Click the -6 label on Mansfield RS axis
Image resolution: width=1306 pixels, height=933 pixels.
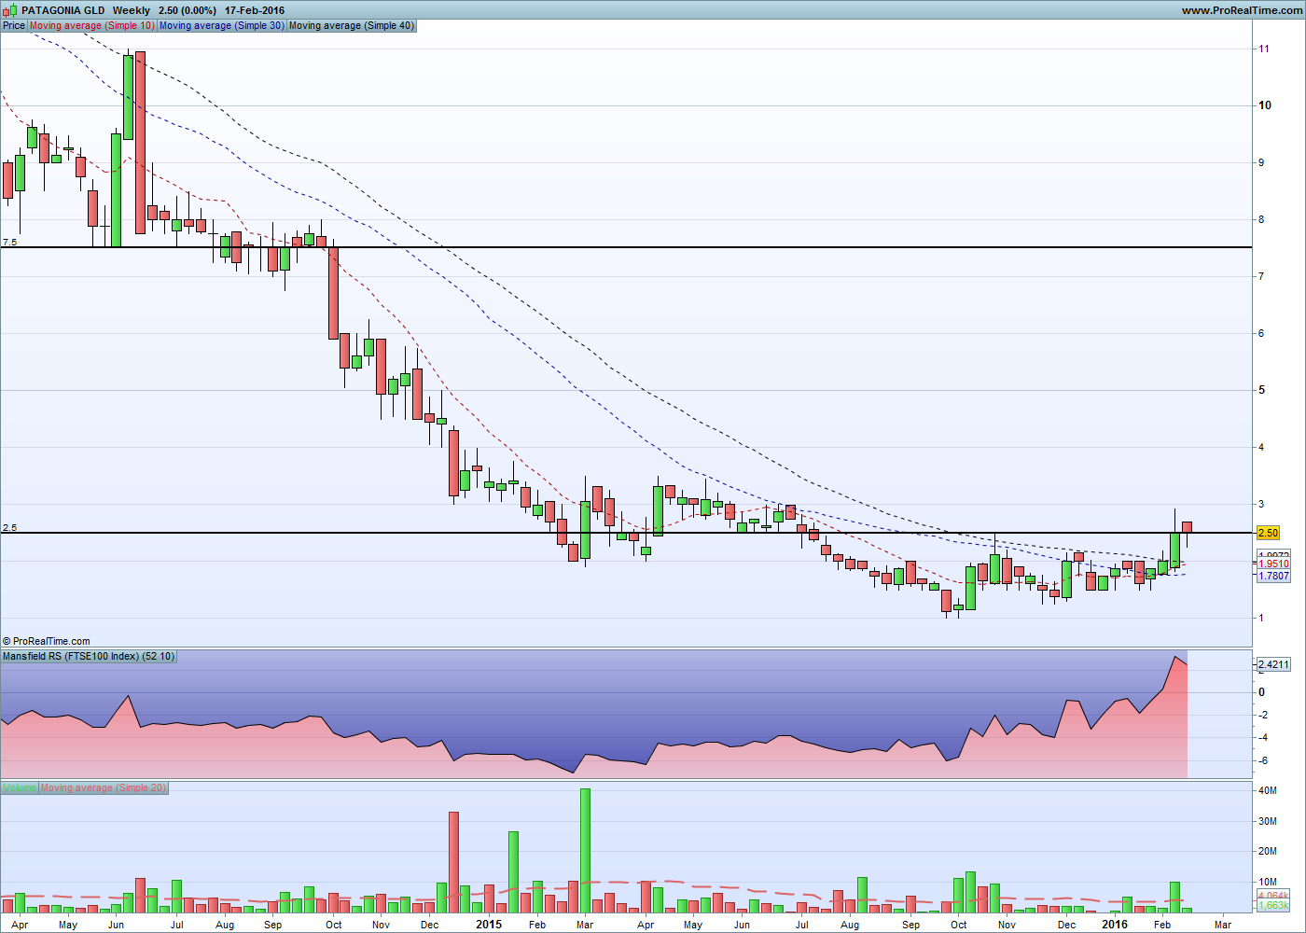pos(1262,760)
